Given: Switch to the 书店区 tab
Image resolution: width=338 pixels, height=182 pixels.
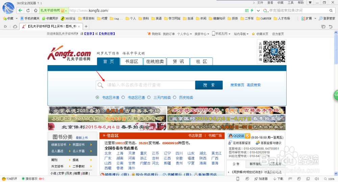Looking at the screenshot, I should click(132, 61).
